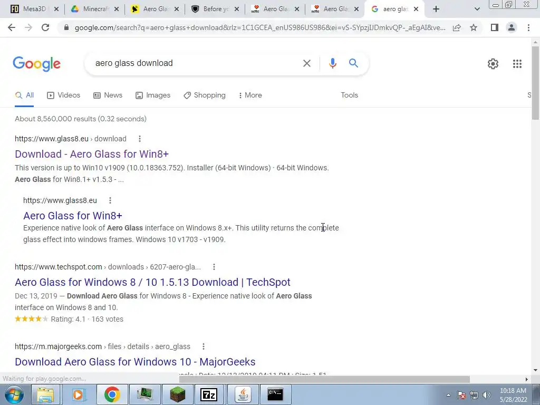Reload the current page
Viewport: 540px width, 405px height.
click(x=45, y=27)
